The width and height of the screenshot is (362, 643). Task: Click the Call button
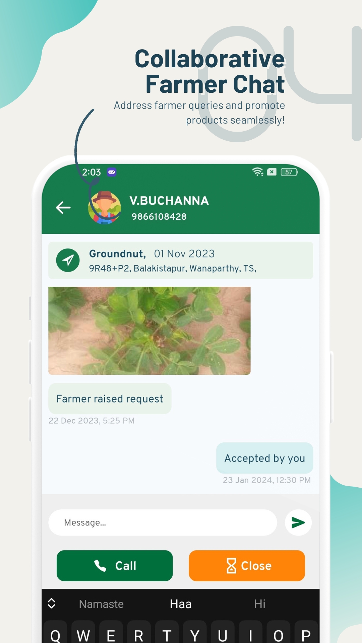[115, 566]
